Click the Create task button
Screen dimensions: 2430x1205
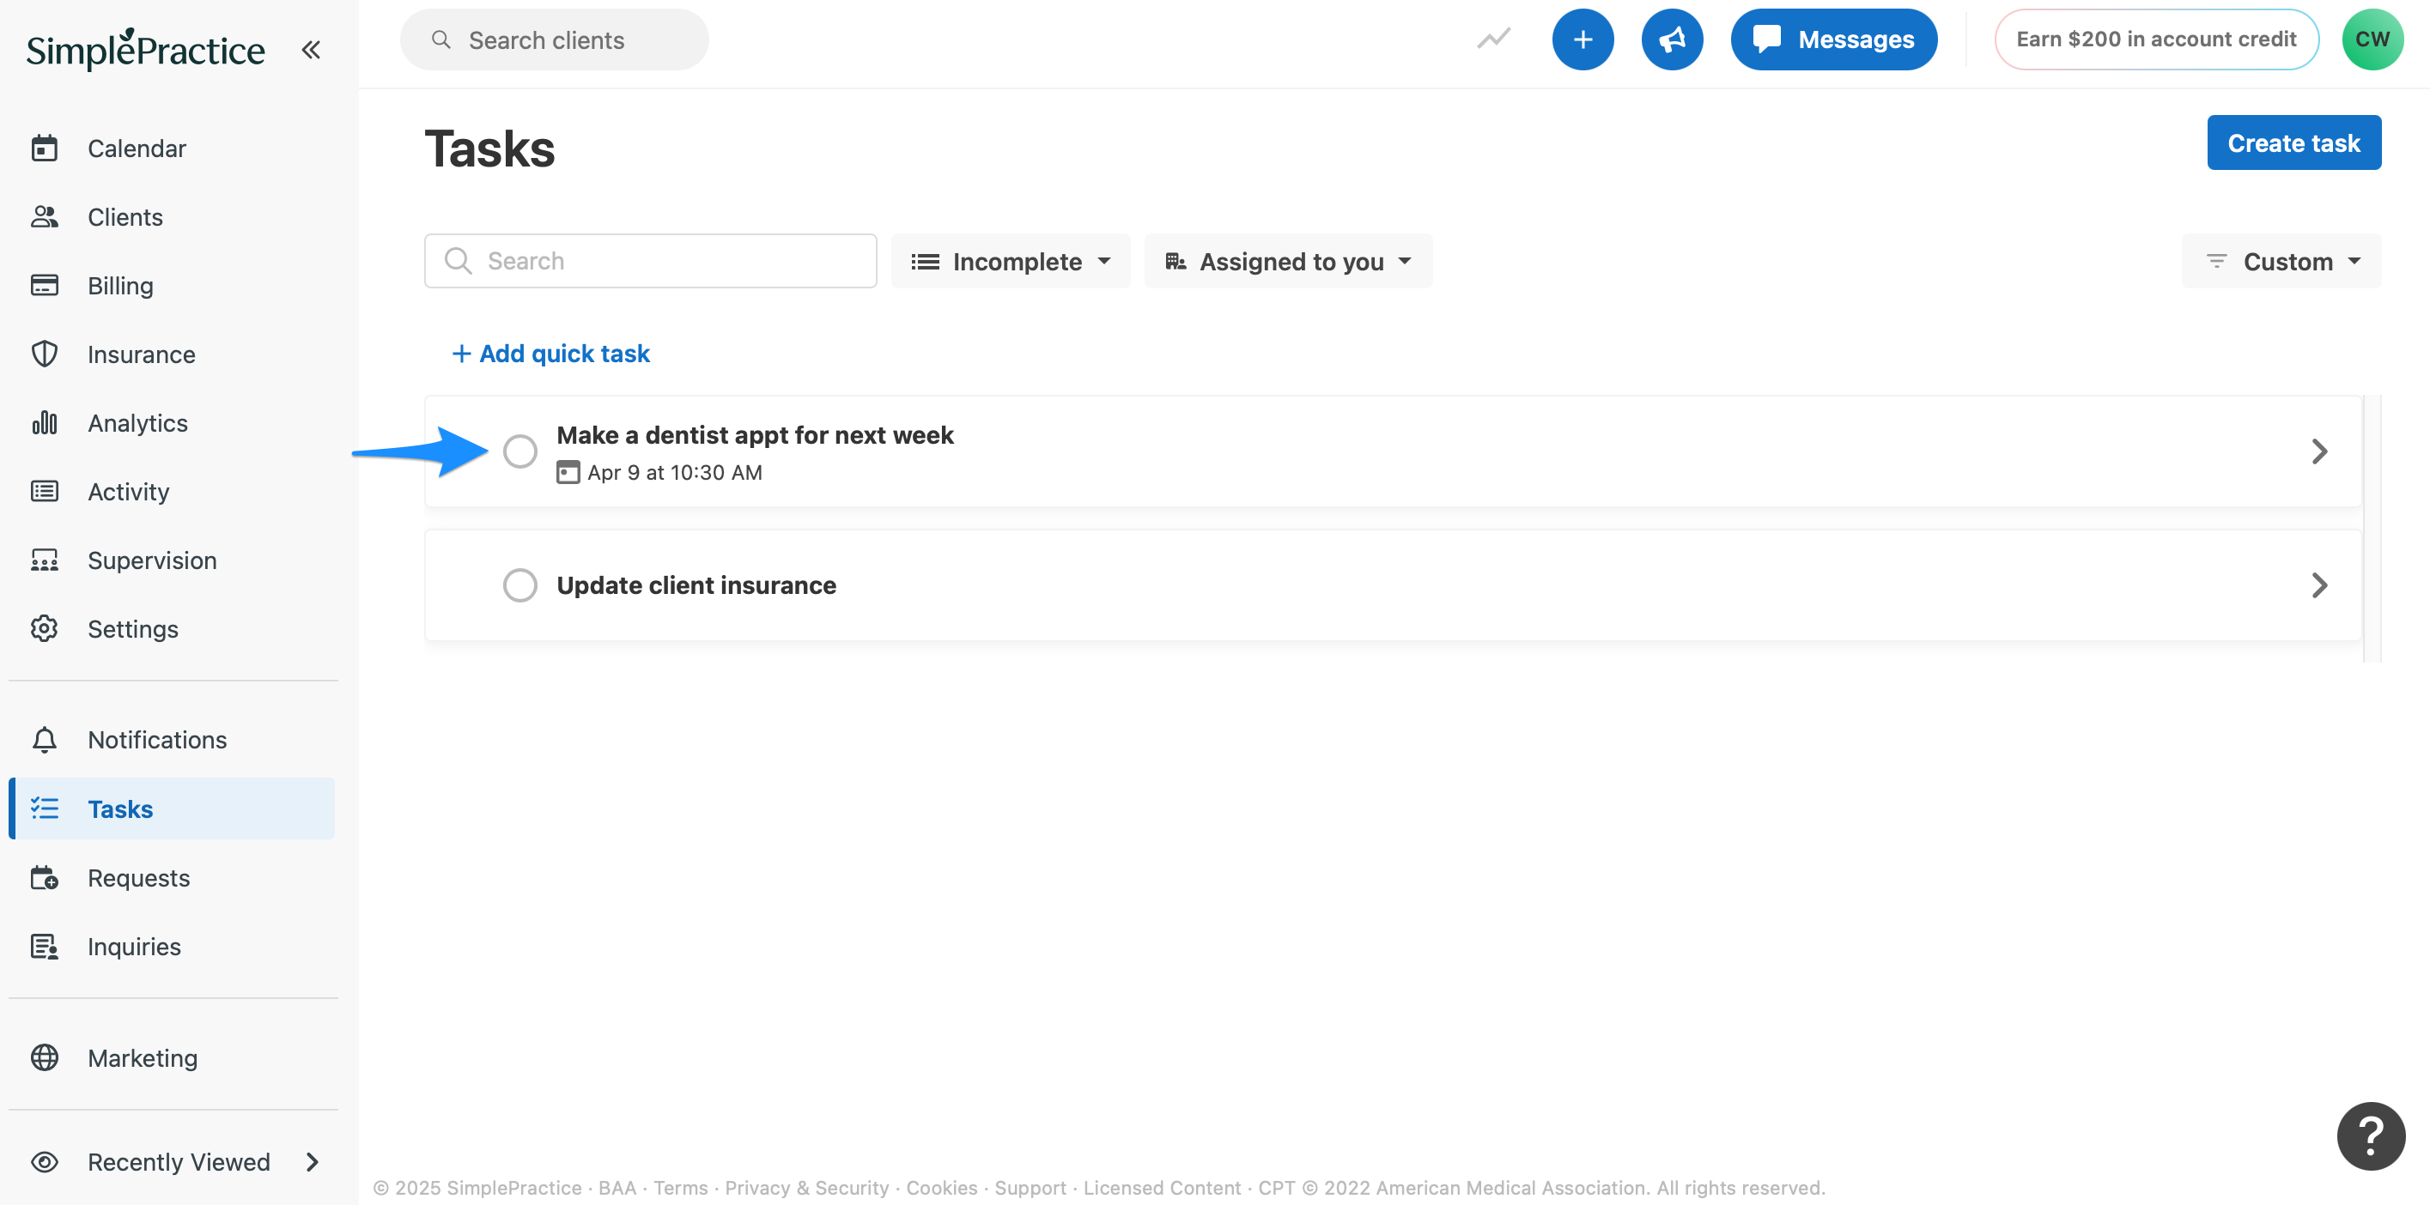2293,143
